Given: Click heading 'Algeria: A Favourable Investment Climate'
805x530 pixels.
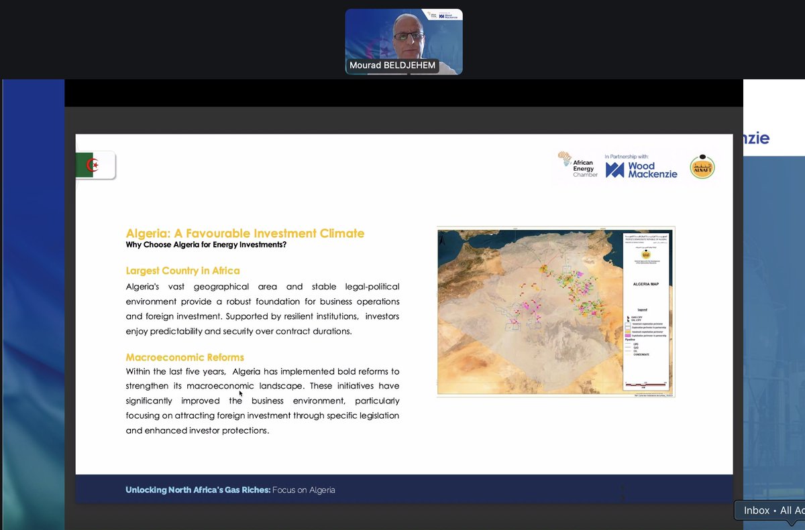Looking at the screenshot, I should (246, 233).
